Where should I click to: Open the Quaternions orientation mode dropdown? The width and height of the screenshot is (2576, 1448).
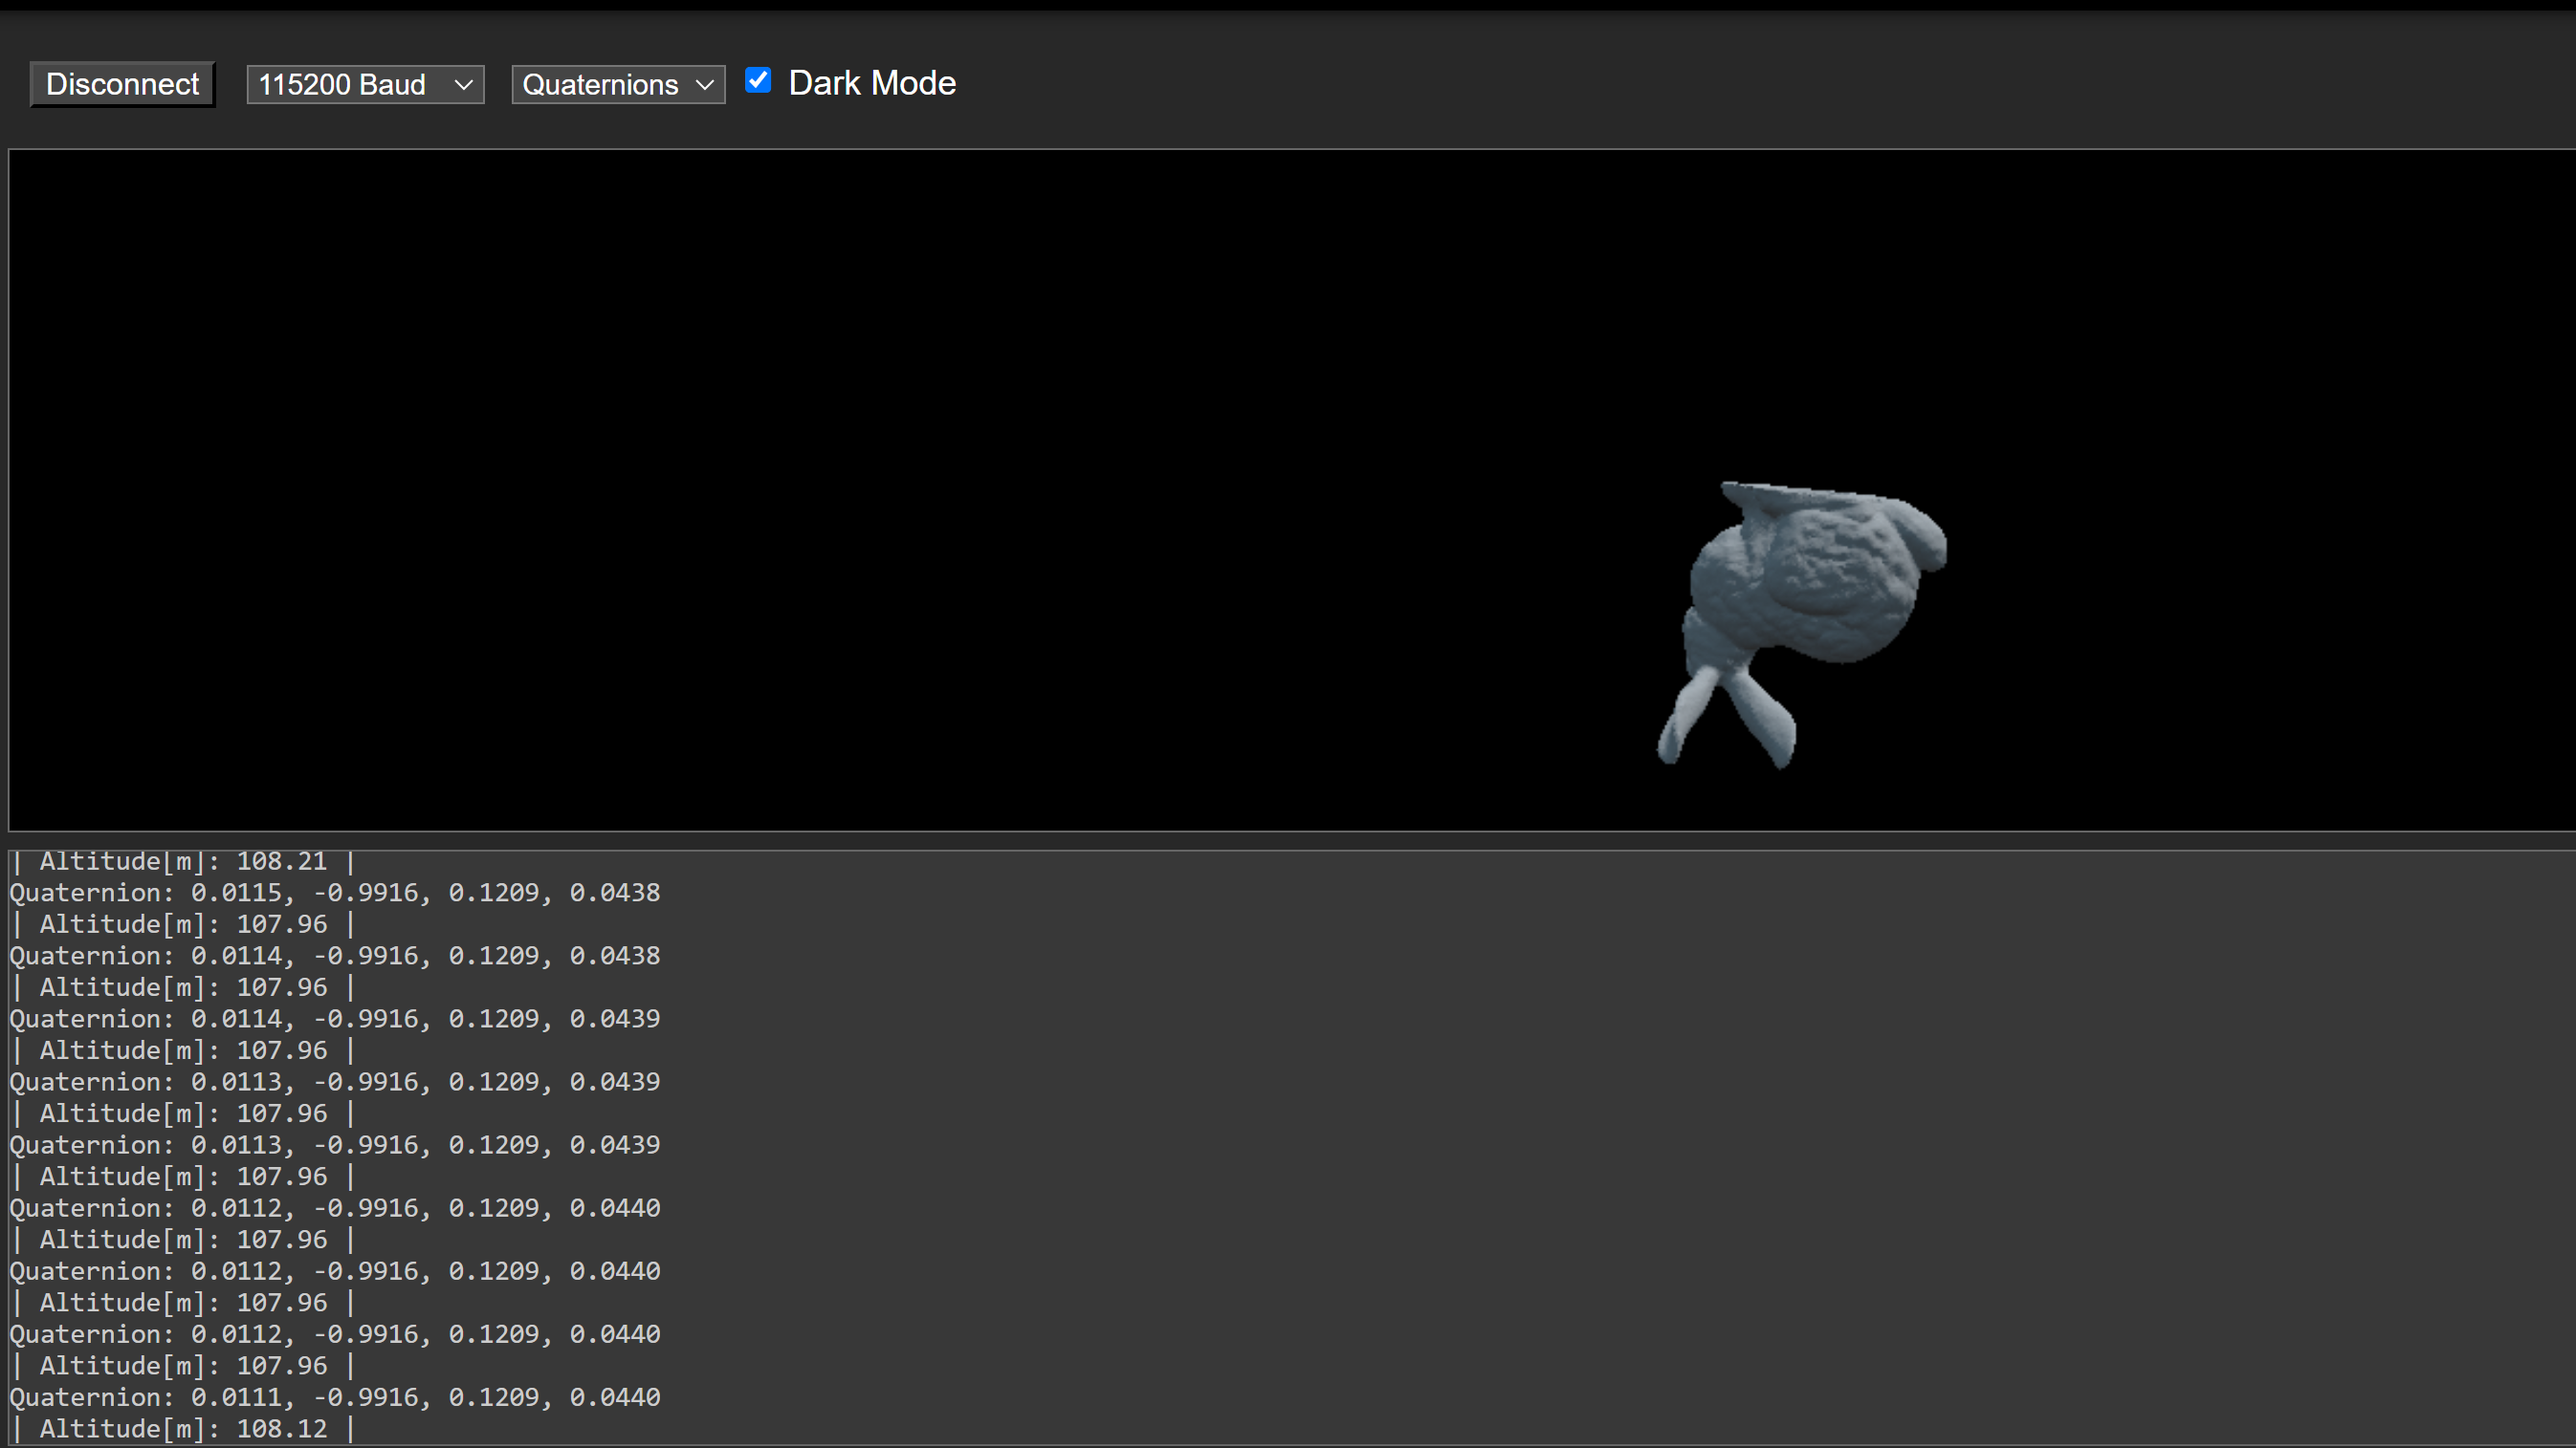(618, 85)
